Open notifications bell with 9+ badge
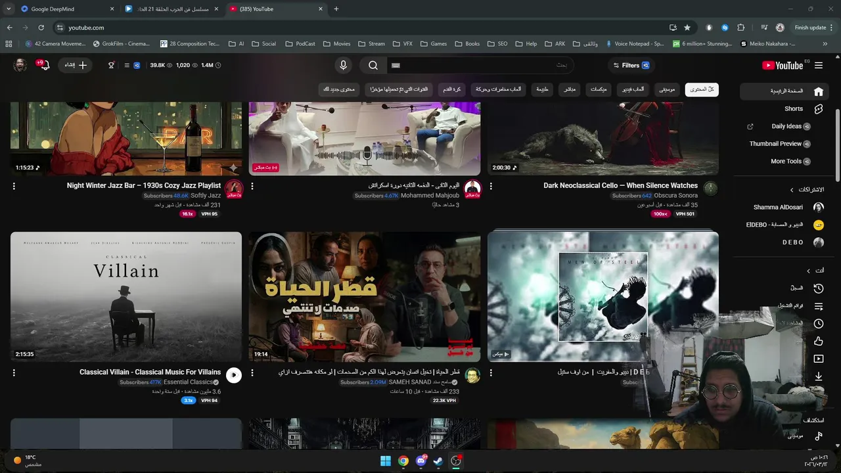The image size is (841, 473). [x=44, y=65]
